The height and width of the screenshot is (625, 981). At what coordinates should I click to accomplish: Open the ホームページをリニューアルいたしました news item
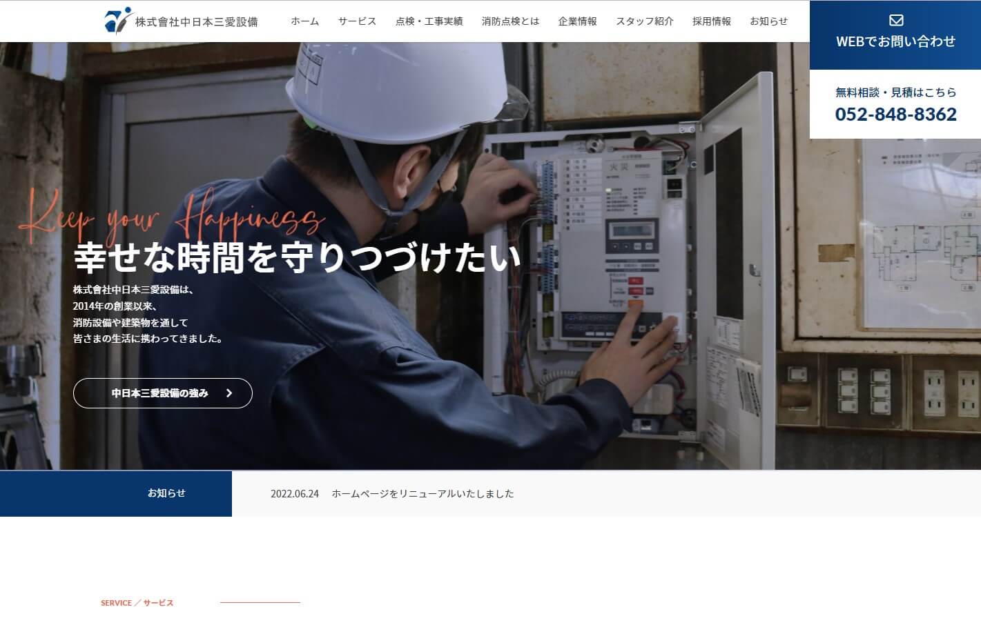pyautogui.click(x=422, y=493)
